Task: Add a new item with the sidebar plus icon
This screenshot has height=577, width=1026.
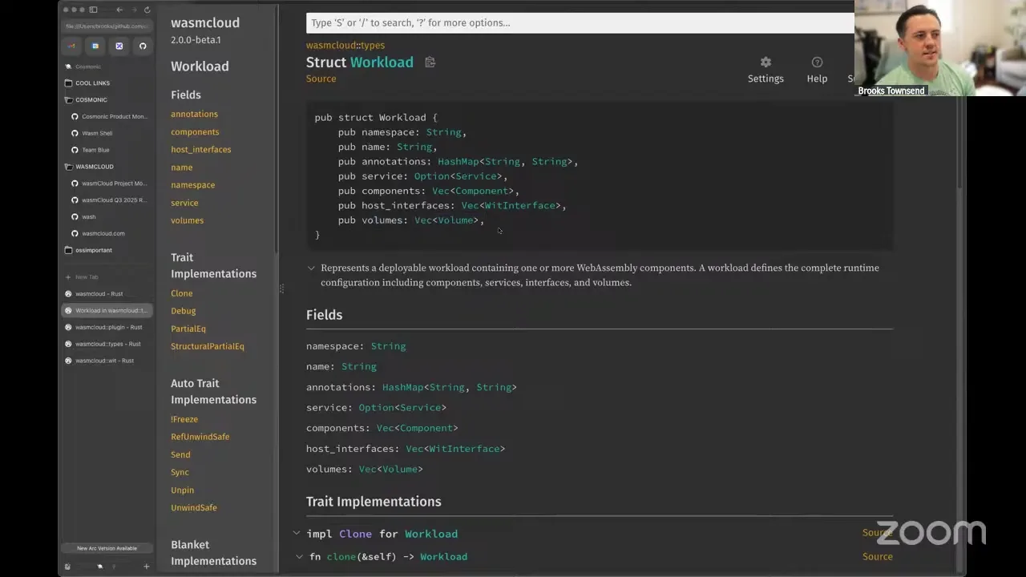Action: 146,567
